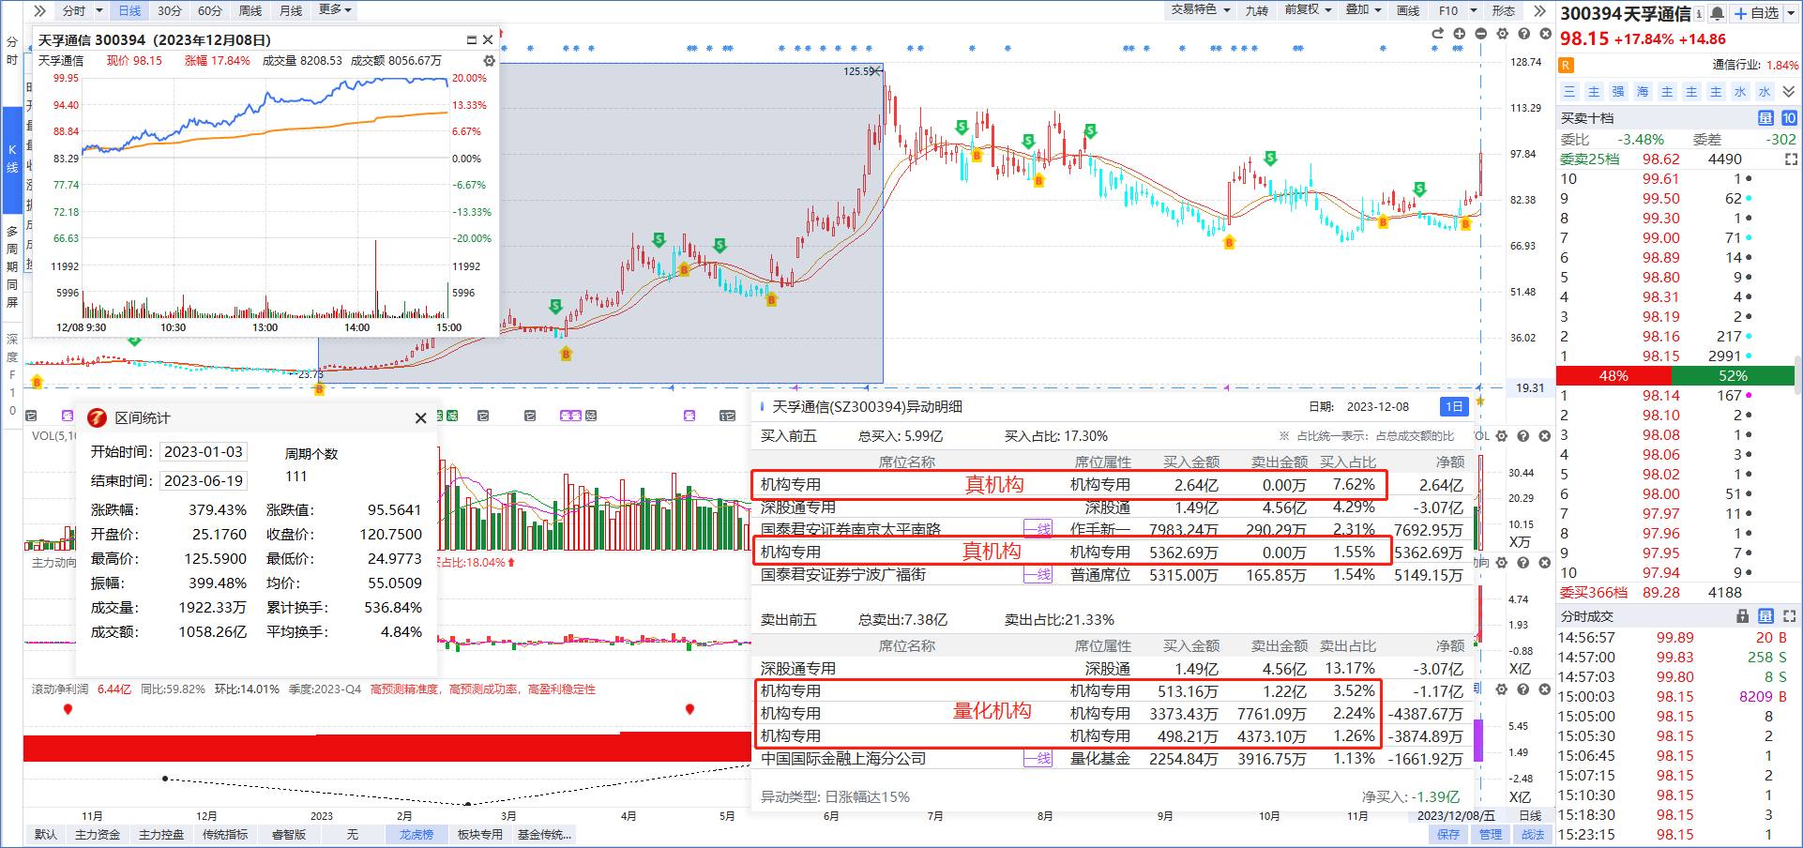This screenshot has width=1803, height=848.
Task: Select 板块专用 bottom indicator tab
Action: point(480,834)
